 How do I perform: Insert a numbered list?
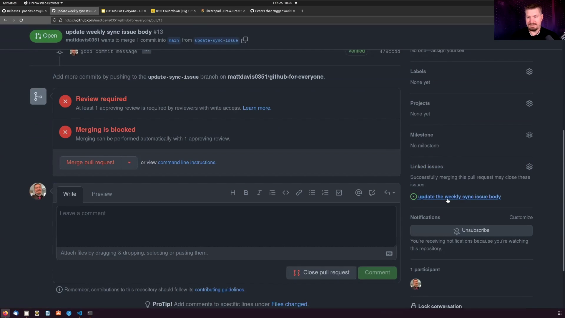tap(325, 193)
